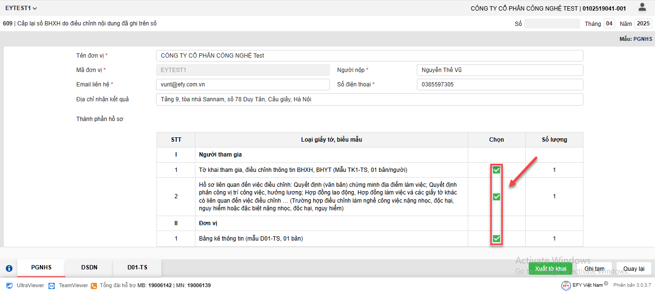
Task: Switch to the D01-TS tab
Action: (137, 268)
